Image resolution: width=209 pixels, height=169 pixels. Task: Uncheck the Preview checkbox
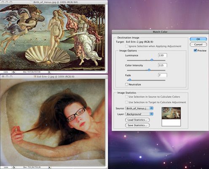click(x=195, y=50)
